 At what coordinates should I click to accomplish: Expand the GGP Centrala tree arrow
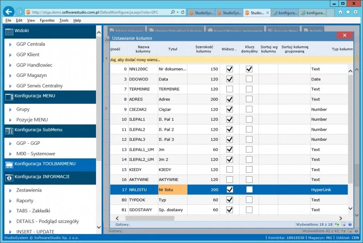[x=10, y=44]
